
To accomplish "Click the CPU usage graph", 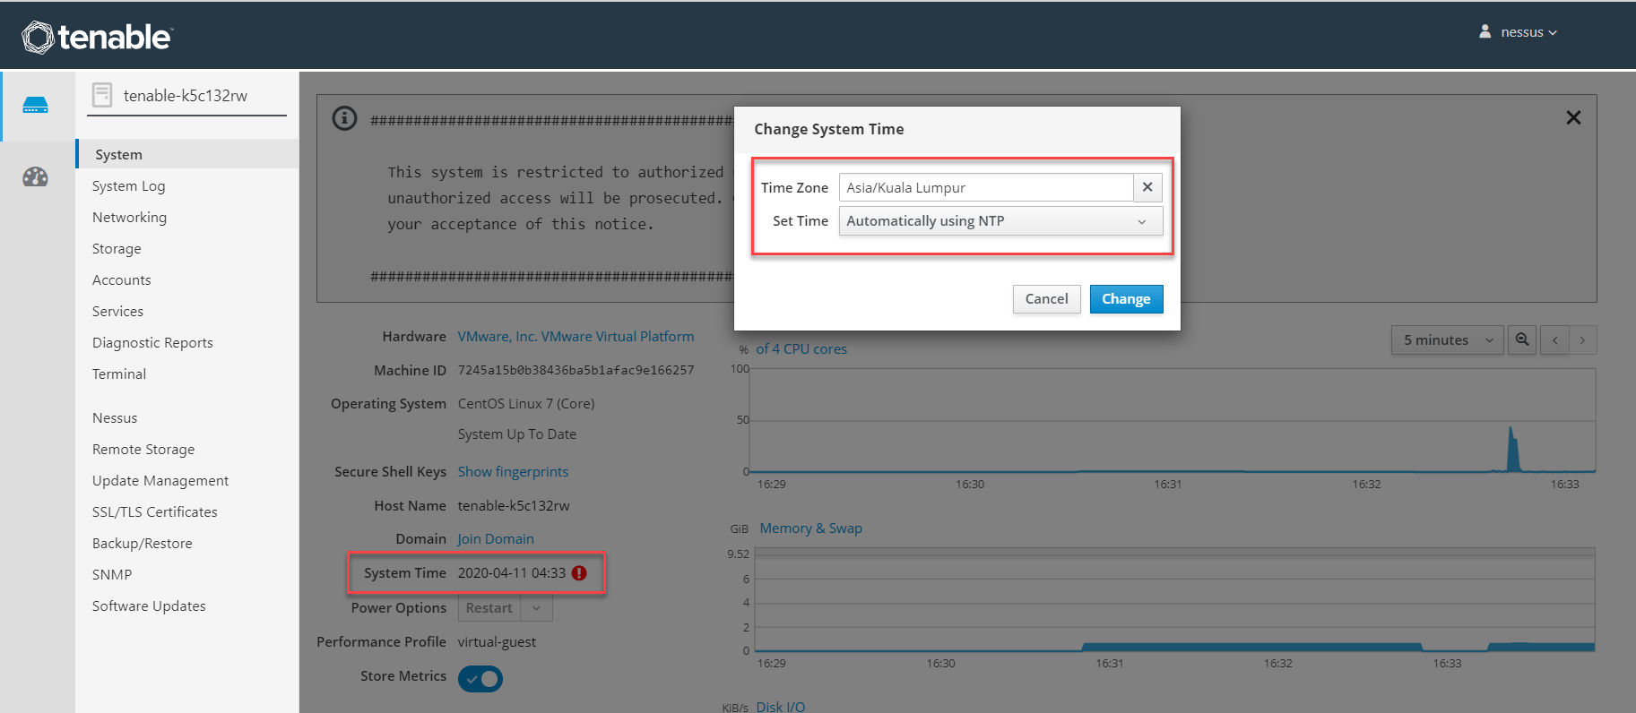I will coord(1173,420).
